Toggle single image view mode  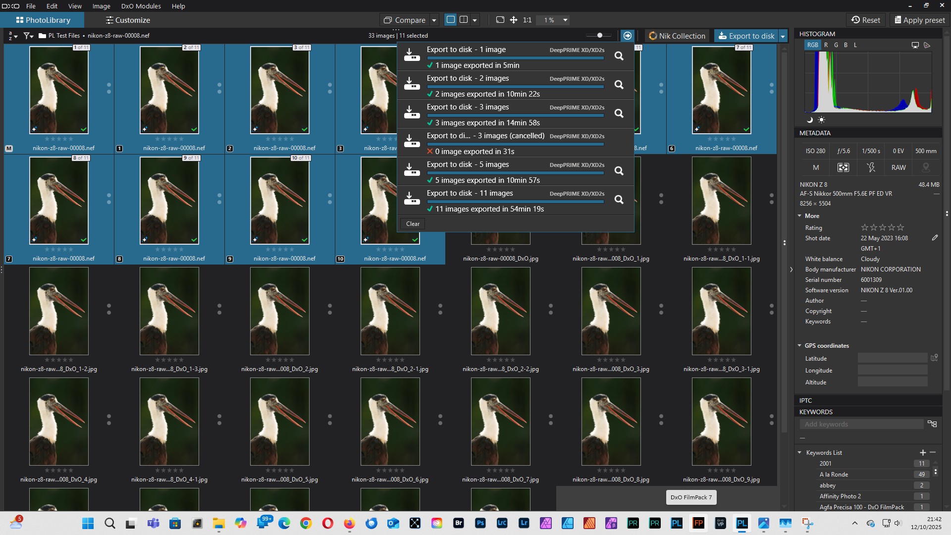[451, 20]
